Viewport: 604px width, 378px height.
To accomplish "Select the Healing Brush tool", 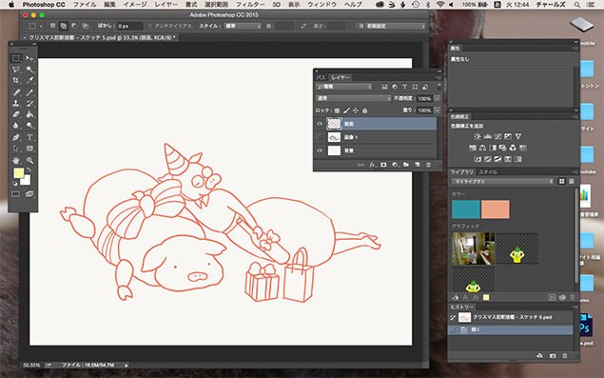I will point(16,92).
